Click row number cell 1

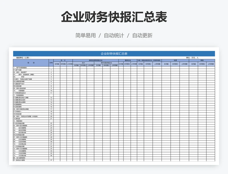tap(51, 70)
